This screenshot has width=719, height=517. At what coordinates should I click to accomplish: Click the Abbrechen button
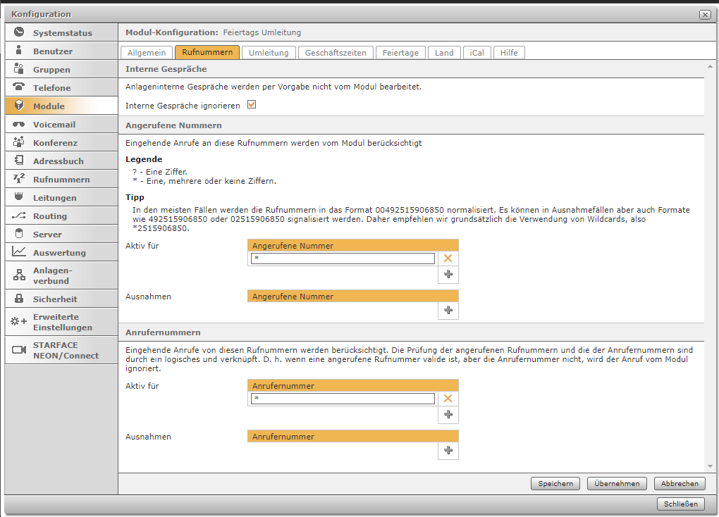tap(680, 484)
